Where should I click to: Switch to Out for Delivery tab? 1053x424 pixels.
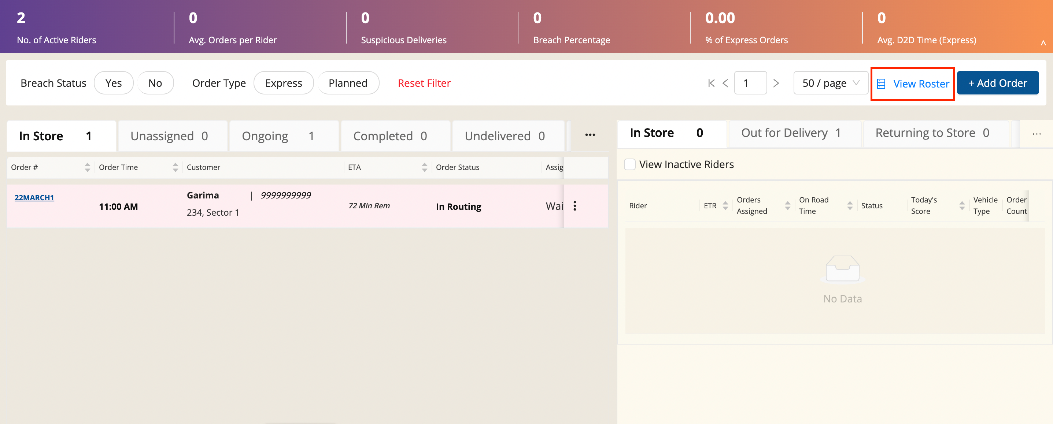coord(790,133)
